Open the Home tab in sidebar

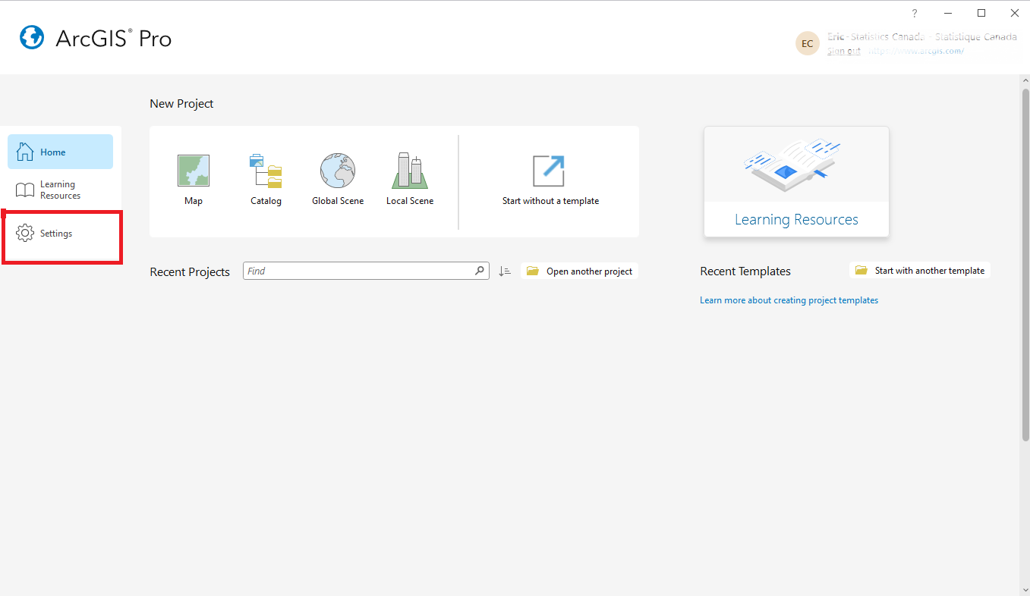[x=61, y=152]
